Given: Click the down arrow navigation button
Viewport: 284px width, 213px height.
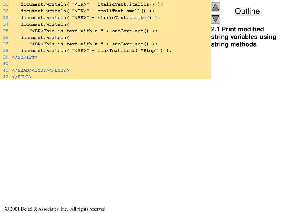Looking at the screenshot, I should tap(215, 19).
